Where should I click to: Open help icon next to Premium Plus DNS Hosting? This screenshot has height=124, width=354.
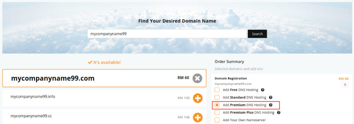pos(279,112)
